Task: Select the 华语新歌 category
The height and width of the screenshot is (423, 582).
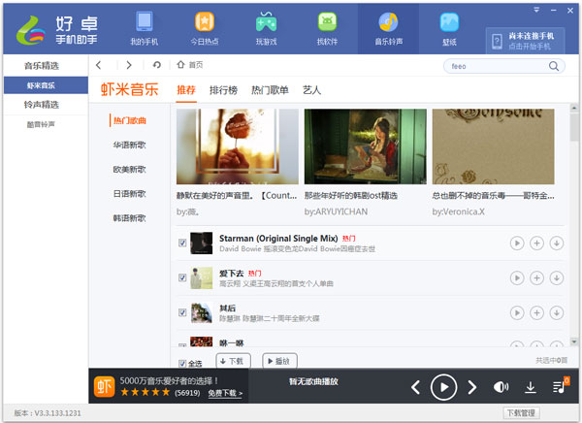Action: click(x=130, y=145)
